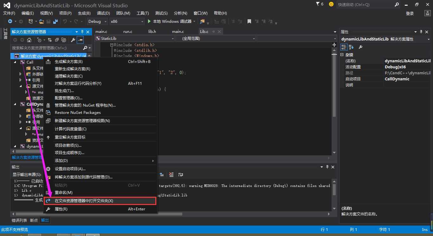
Task: Open the 调试(D) menu
Action: [x=103, y=13]
